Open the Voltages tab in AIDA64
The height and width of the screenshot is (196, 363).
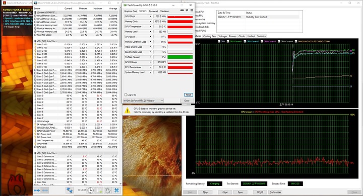pyautogui.click(x=222, y=36)
